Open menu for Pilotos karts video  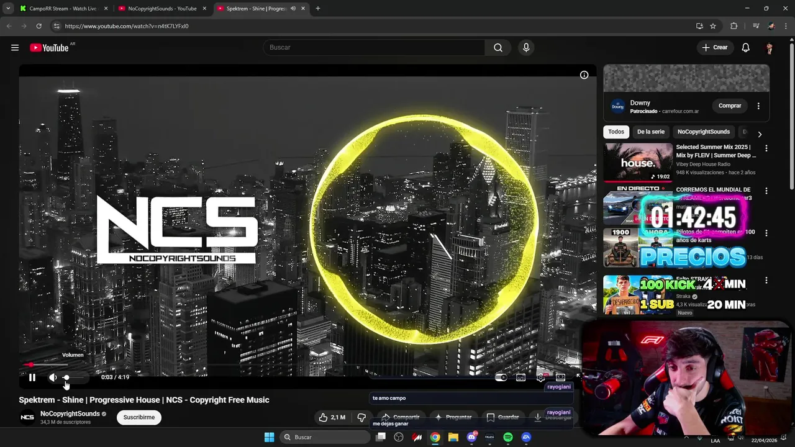click(x=766, y=233)
